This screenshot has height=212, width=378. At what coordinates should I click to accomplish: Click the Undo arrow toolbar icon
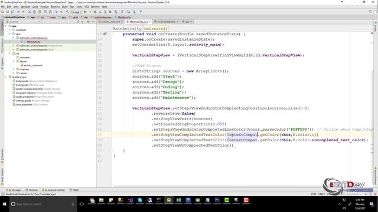click(x=18, y=12)
